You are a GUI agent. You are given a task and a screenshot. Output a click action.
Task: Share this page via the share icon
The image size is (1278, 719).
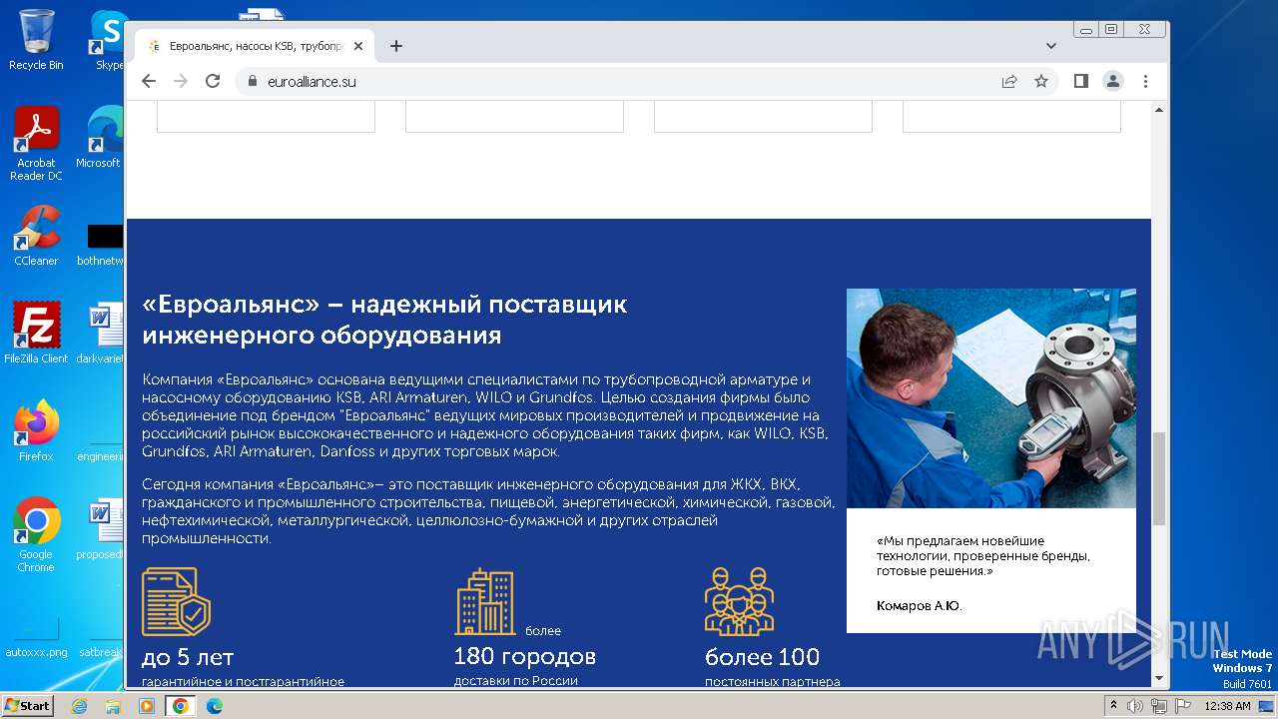point(1009,82)
